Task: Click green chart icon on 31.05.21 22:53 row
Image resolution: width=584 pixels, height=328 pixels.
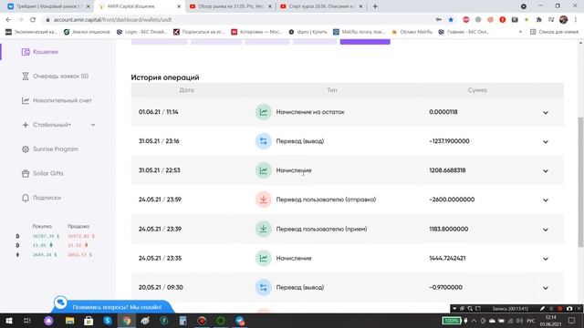Action: tap(264, 170)
